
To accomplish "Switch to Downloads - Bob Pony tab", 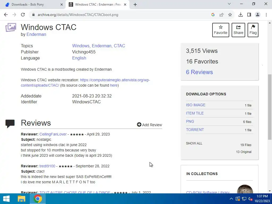I will [33, 5].
